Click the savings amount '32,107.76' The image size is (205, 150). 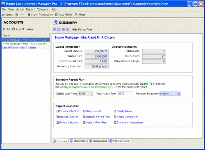pyautogui.click(x=146, y=83)
